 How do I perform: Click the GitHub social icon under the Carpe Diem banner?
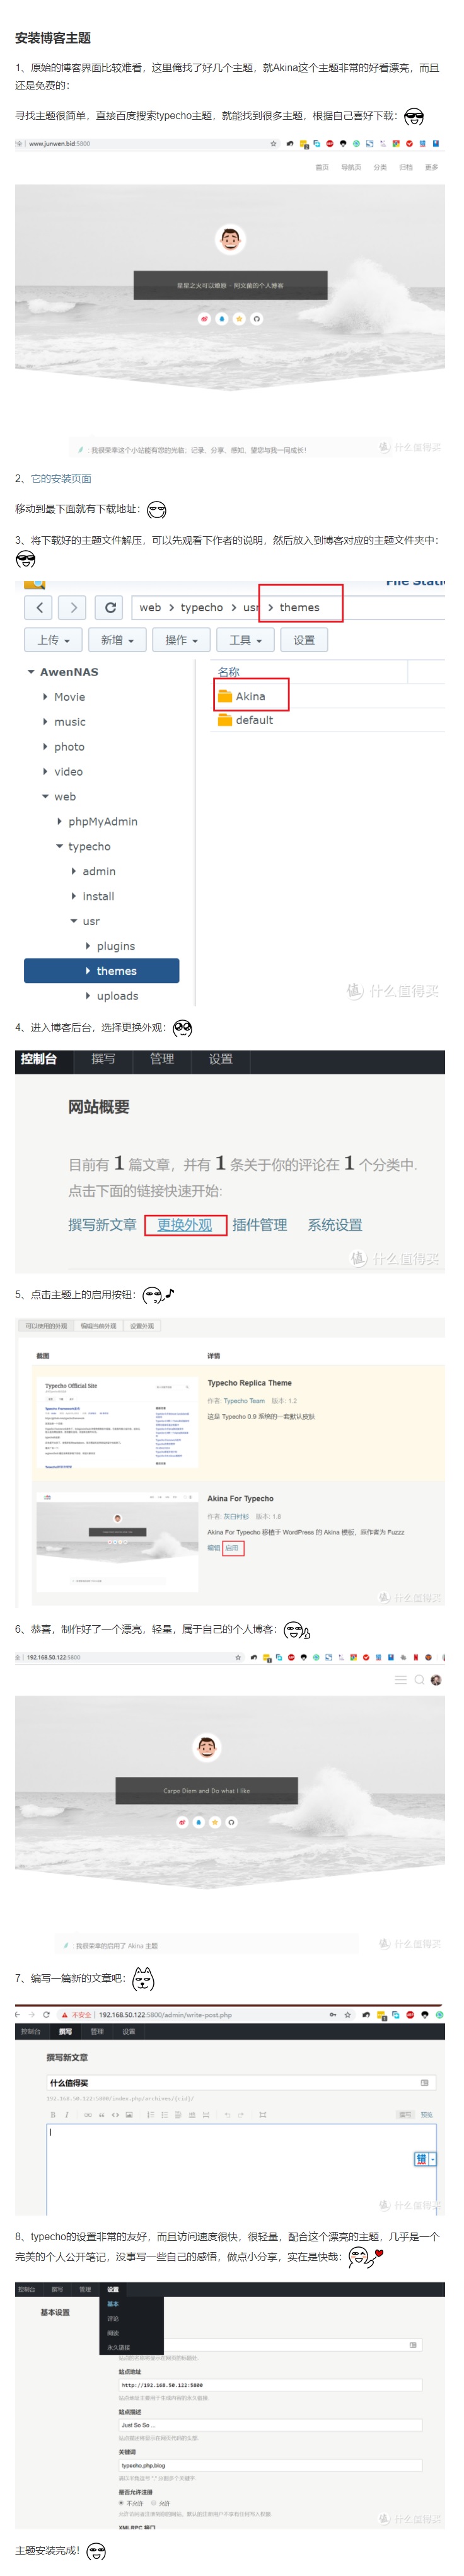pos(231,1822)
